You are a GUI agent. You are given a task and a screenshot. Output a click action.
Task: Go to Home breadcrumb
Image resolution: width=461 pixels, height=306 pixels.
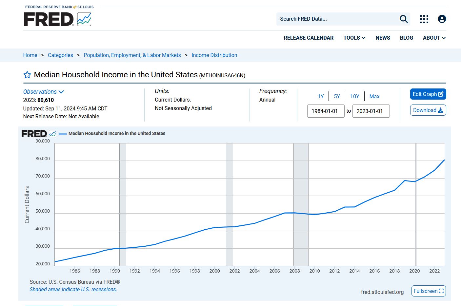(30, 55)
